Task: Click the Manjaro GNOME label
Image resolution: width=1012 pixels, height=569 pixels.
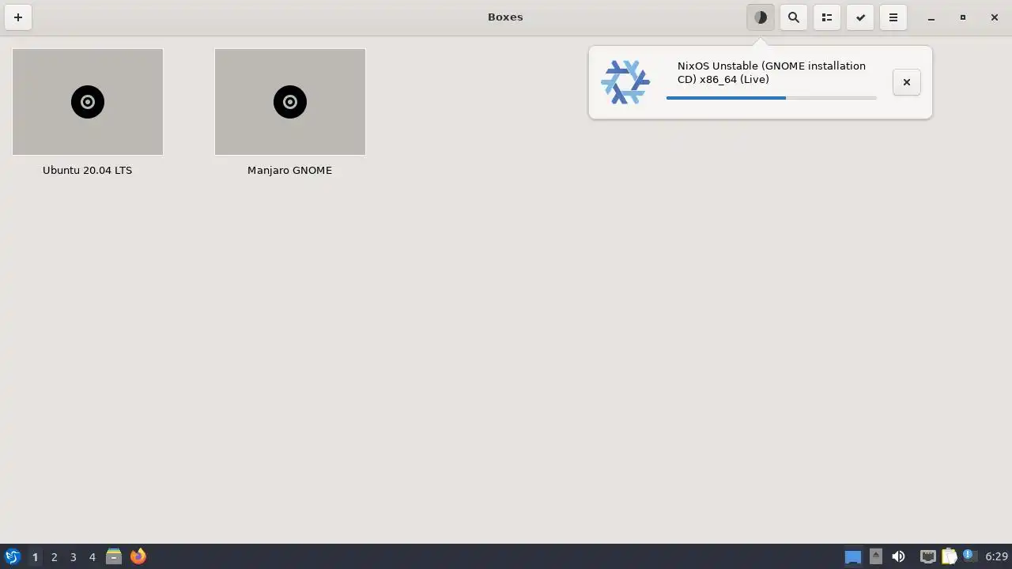Action: 290,170
